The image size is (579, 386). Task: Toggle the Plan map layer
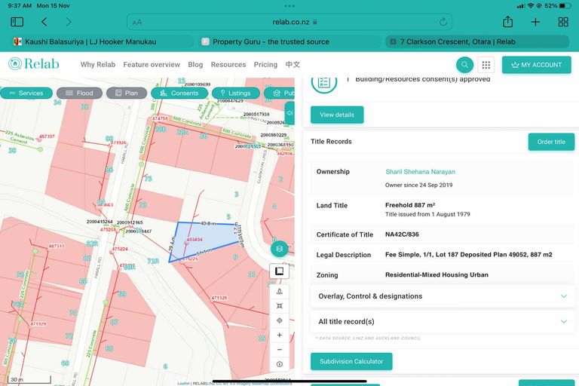pyautogui.click(x=126, y=93)
